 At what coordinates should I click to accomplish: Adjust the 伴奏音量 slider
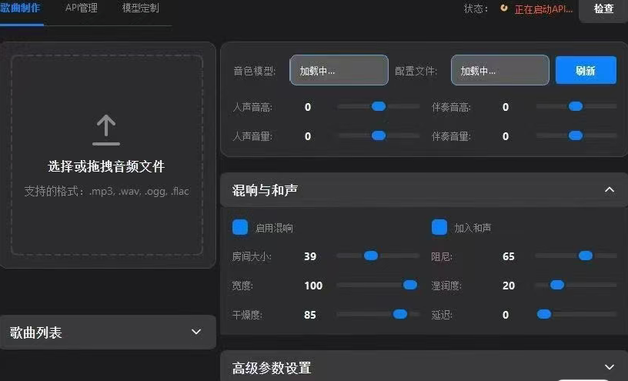point(576,135)
